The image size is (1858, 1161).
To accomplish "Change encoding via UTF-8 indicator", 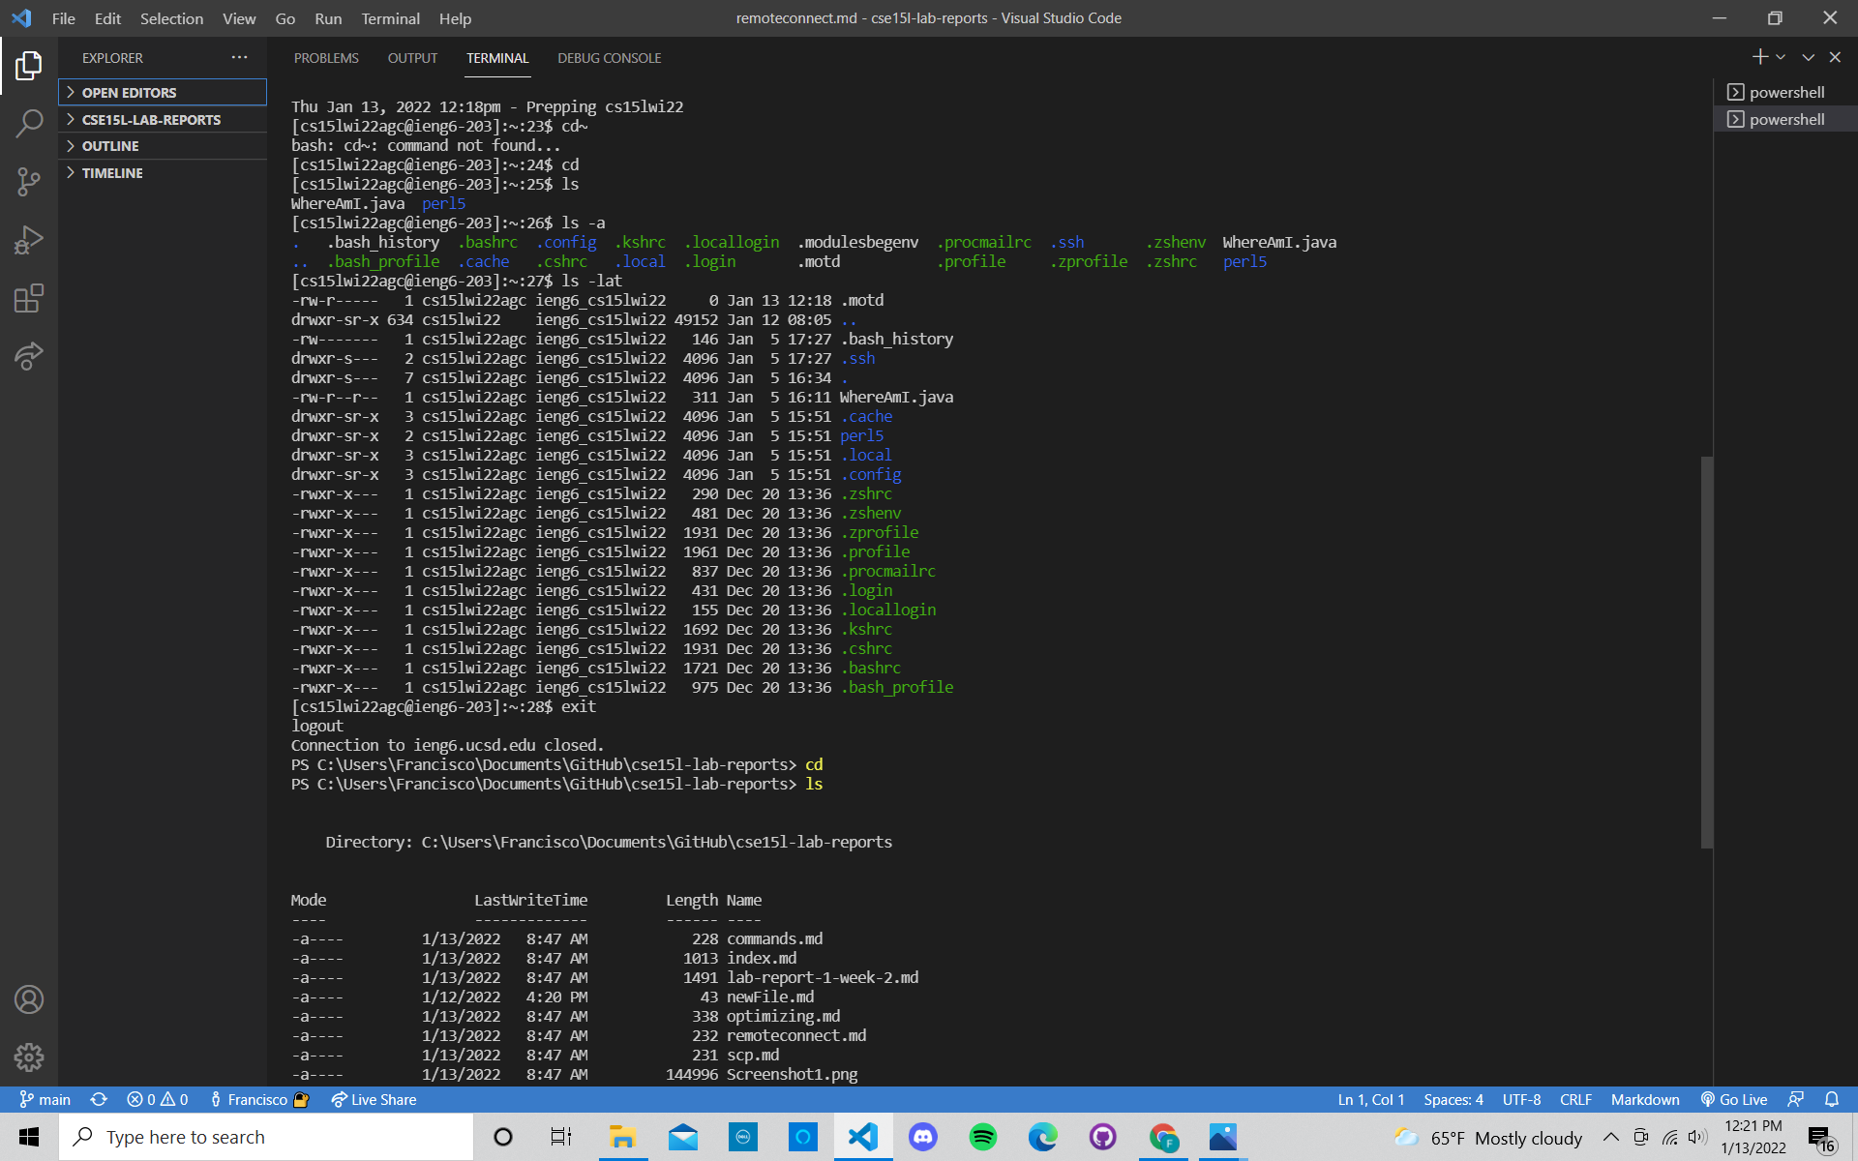I will coord(1521,1099).
